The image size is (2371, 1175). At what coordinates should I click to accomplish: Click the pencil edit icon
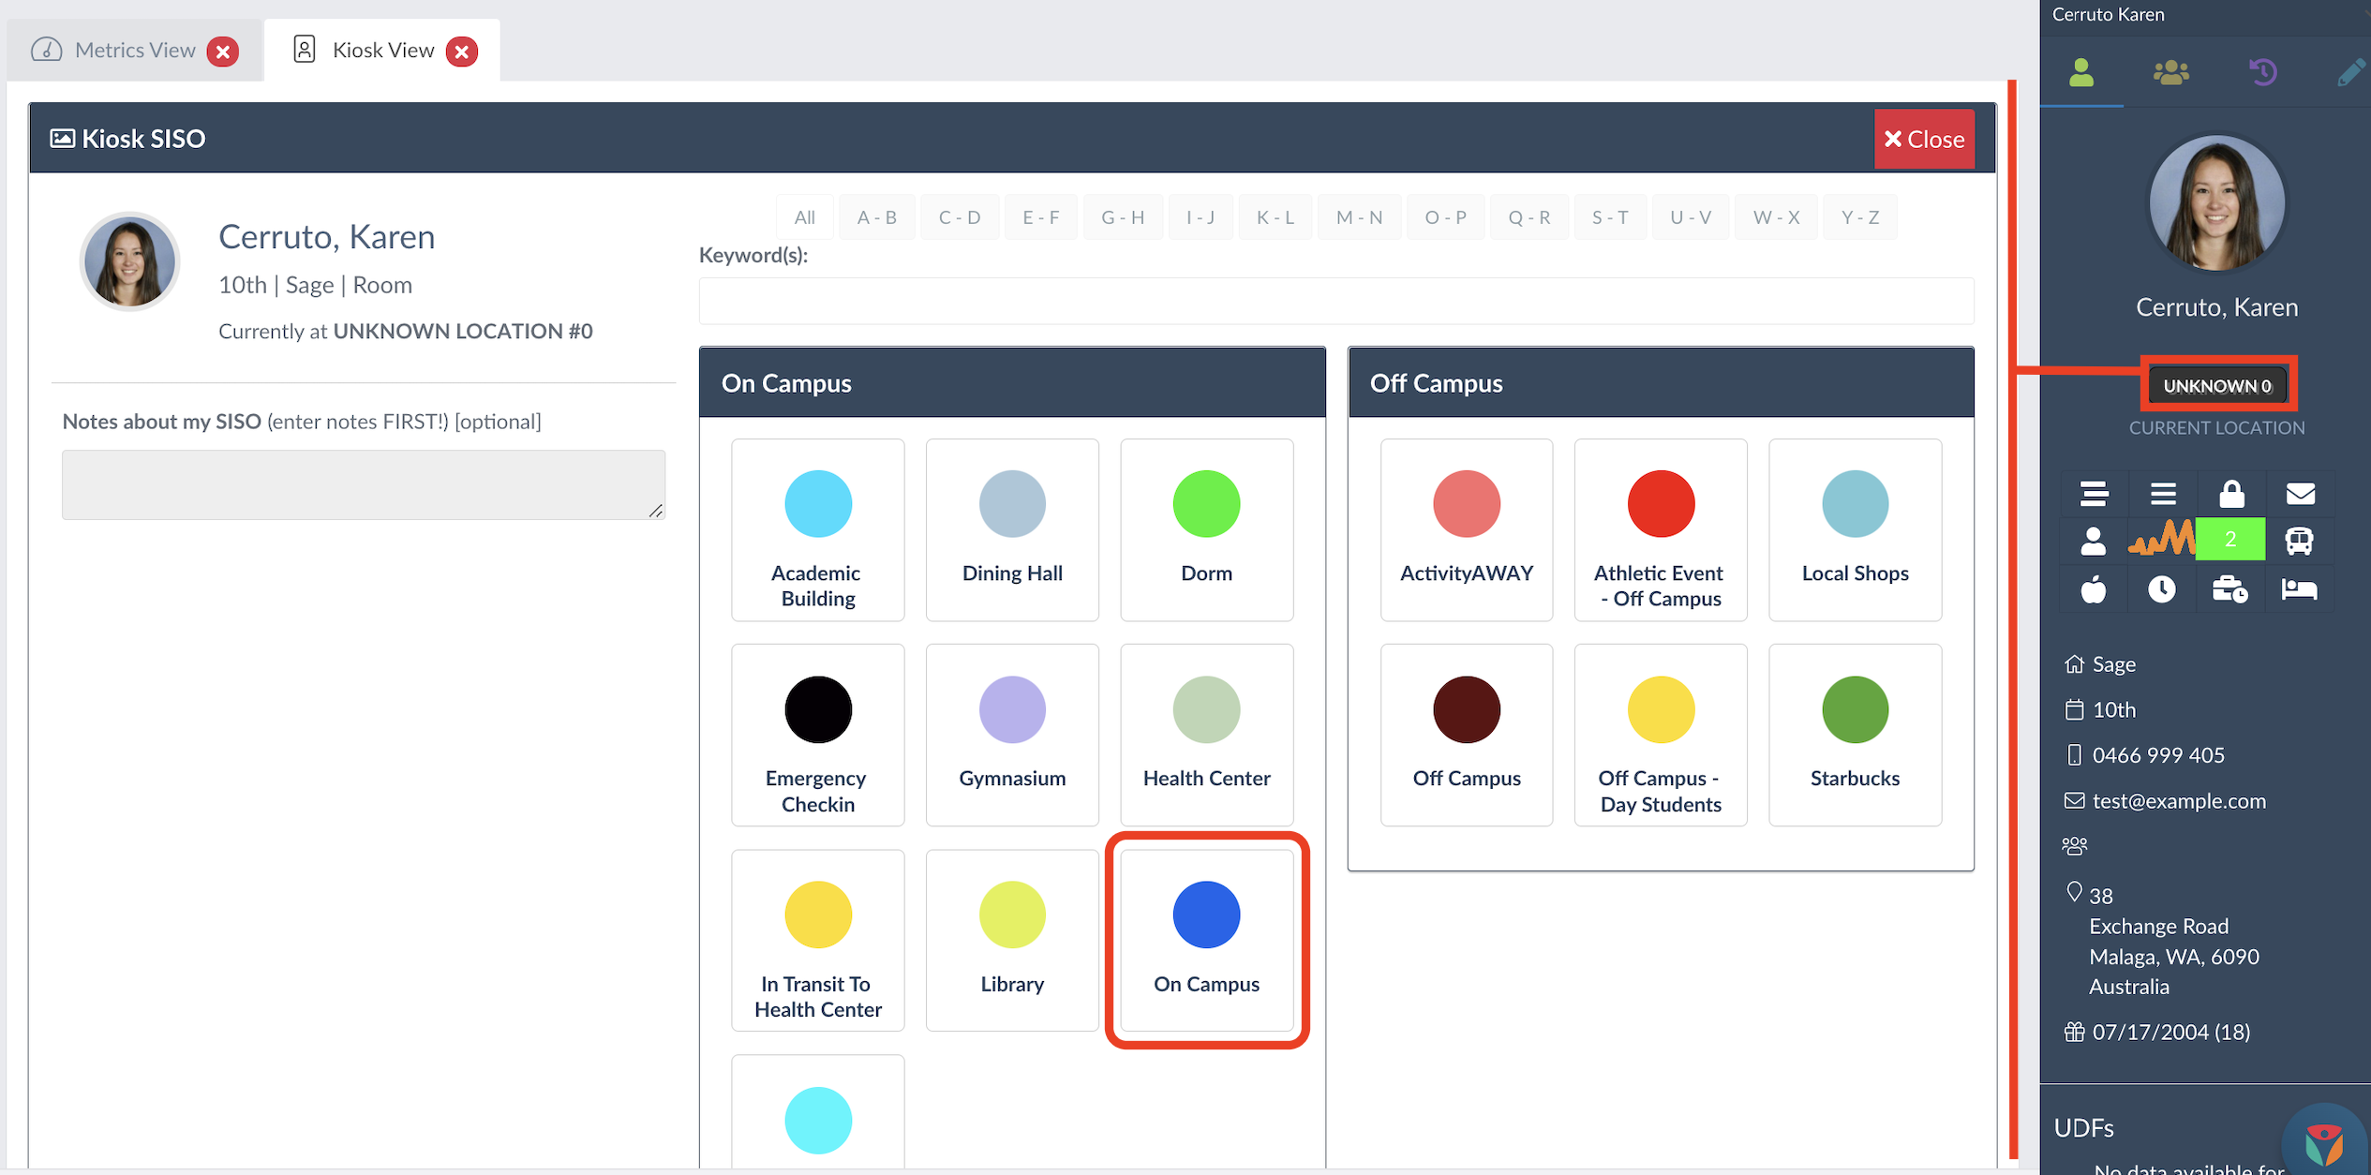click(2350, 72)
